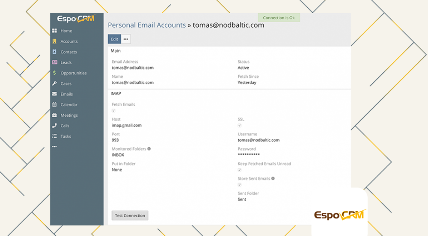Click the Opportunities dollar sign icon
The image size is (428, 236).
pyautogui.click(x=54, y=73)
